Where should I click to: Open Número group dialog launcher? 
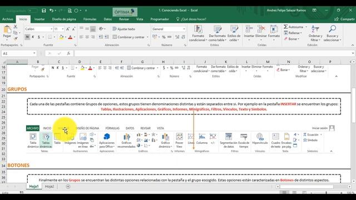click(x=185, y=46)
